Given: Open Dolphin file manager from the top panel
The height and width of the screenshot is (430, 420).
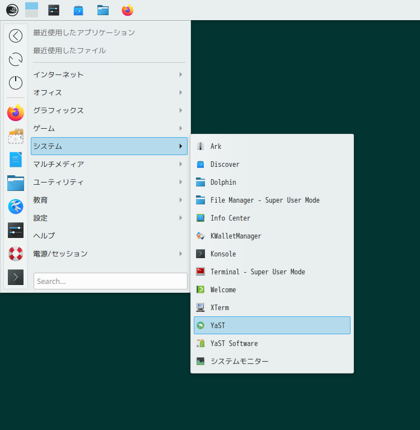Looking at the screenshot, I should [103, 11].
